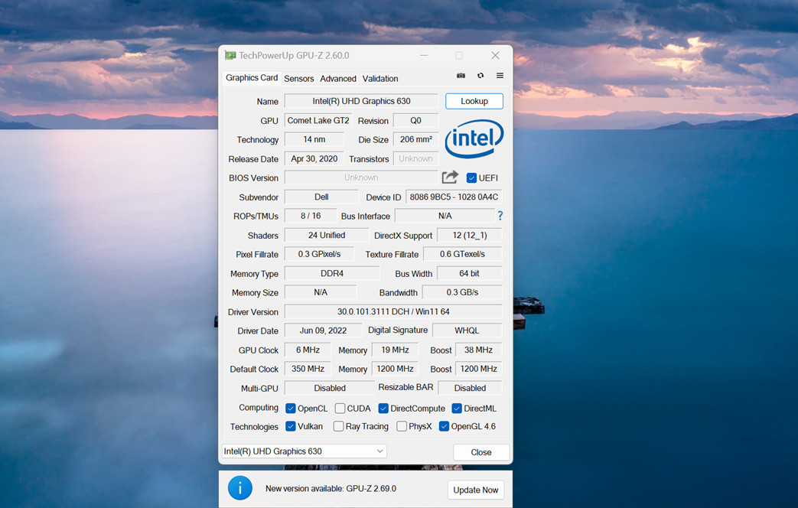798x508 pixels.
Task: Click the Resizable BAR value Disabled
Action: pos(470,388)
